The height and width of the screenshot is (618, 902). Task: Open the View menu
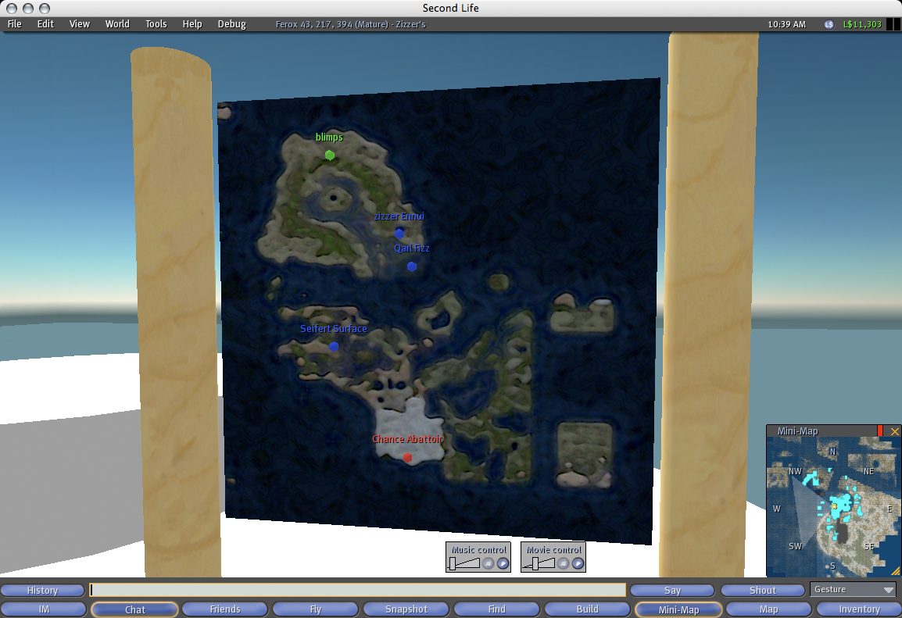coord(80,24)
